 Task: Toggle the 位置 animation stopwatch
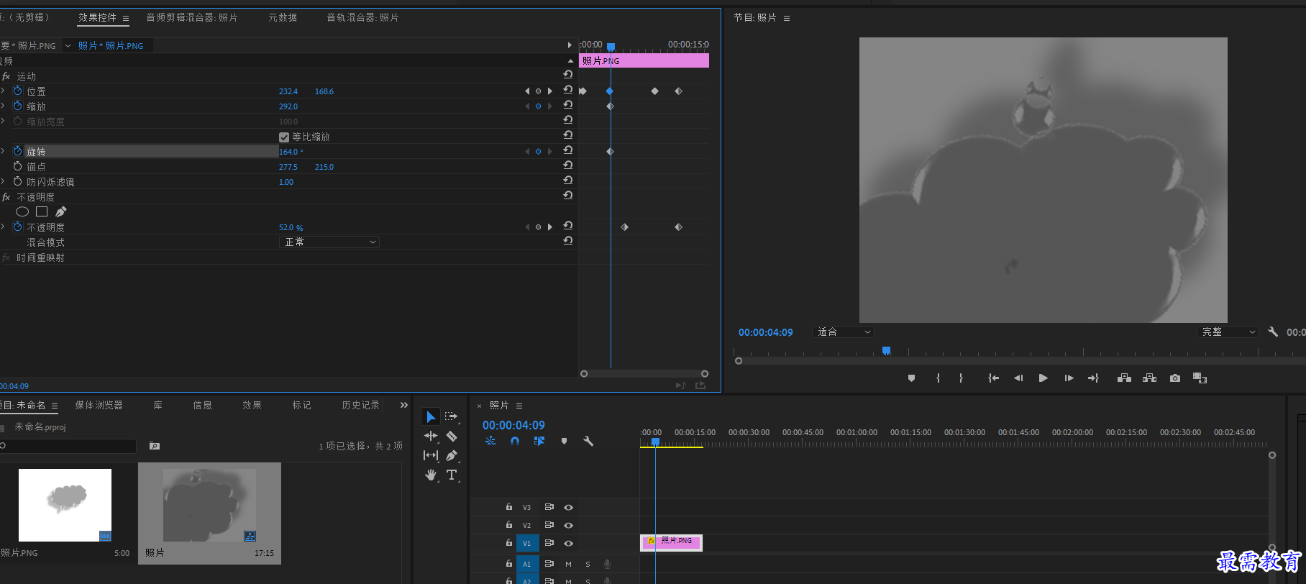point(17,91)
